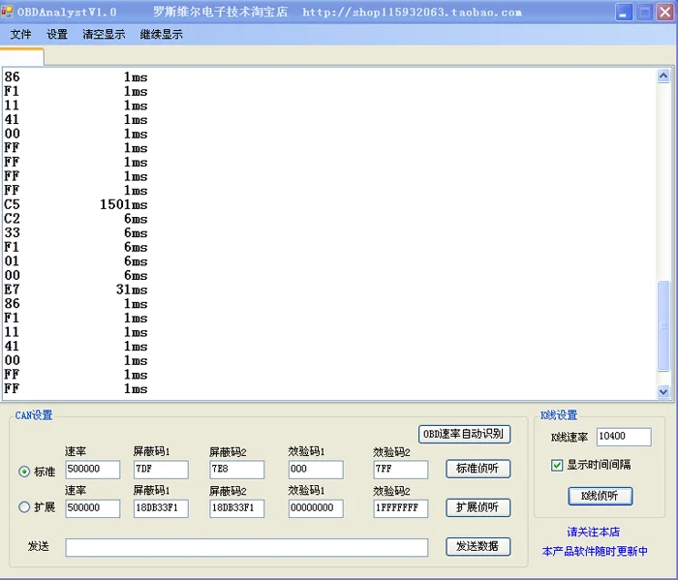This screenshot has width=678, height=580.
Task: Click the extended 屏蔽码2 field 18DB33F1
Action: coord(237,508)
